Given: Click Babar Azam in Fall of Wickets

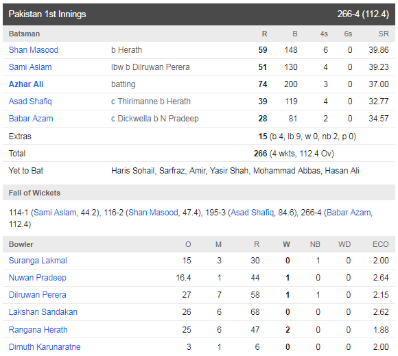Looking at the screenshot, I should (x=349, y=213).
